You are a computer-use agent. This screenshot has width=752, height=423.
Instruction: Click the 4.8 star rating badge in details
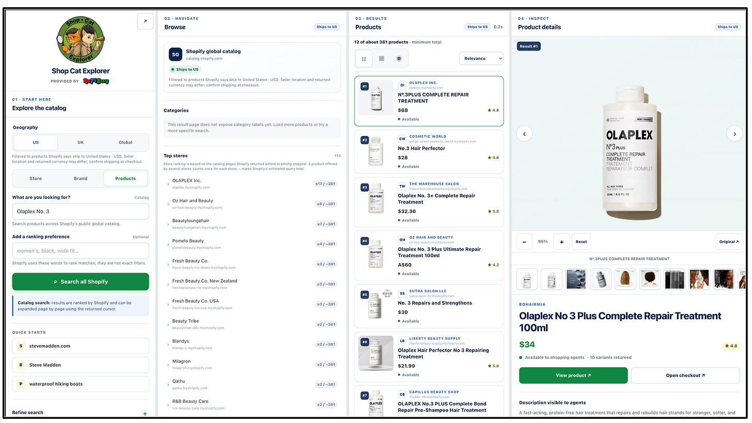(732, 346)
